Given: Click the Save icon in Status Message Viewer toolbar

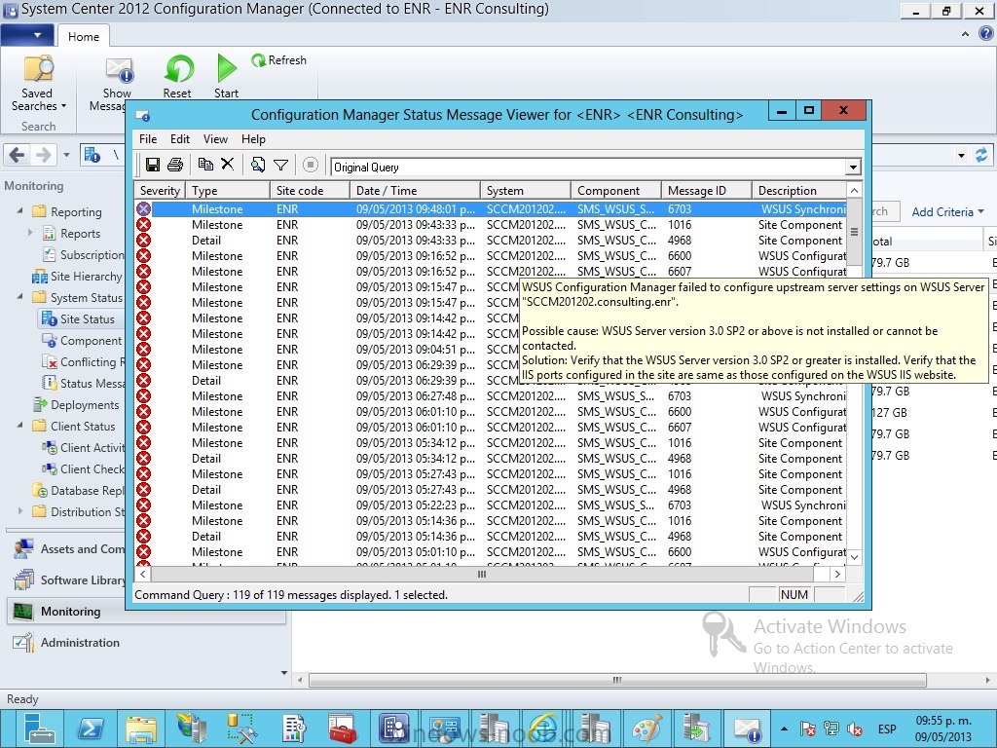Looking at the screenshot, I should pos(153,165).
